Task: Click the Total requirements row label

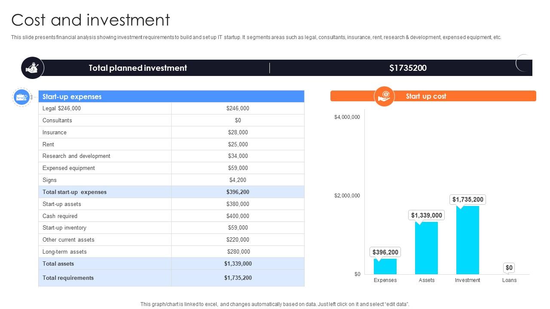Action: tap(68, 278)
